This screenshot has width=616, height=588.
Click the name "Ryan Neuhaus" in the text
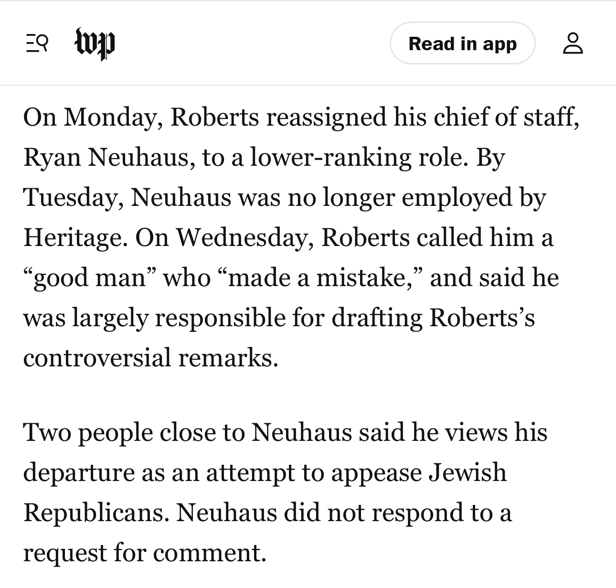click(x=106, y=157)
